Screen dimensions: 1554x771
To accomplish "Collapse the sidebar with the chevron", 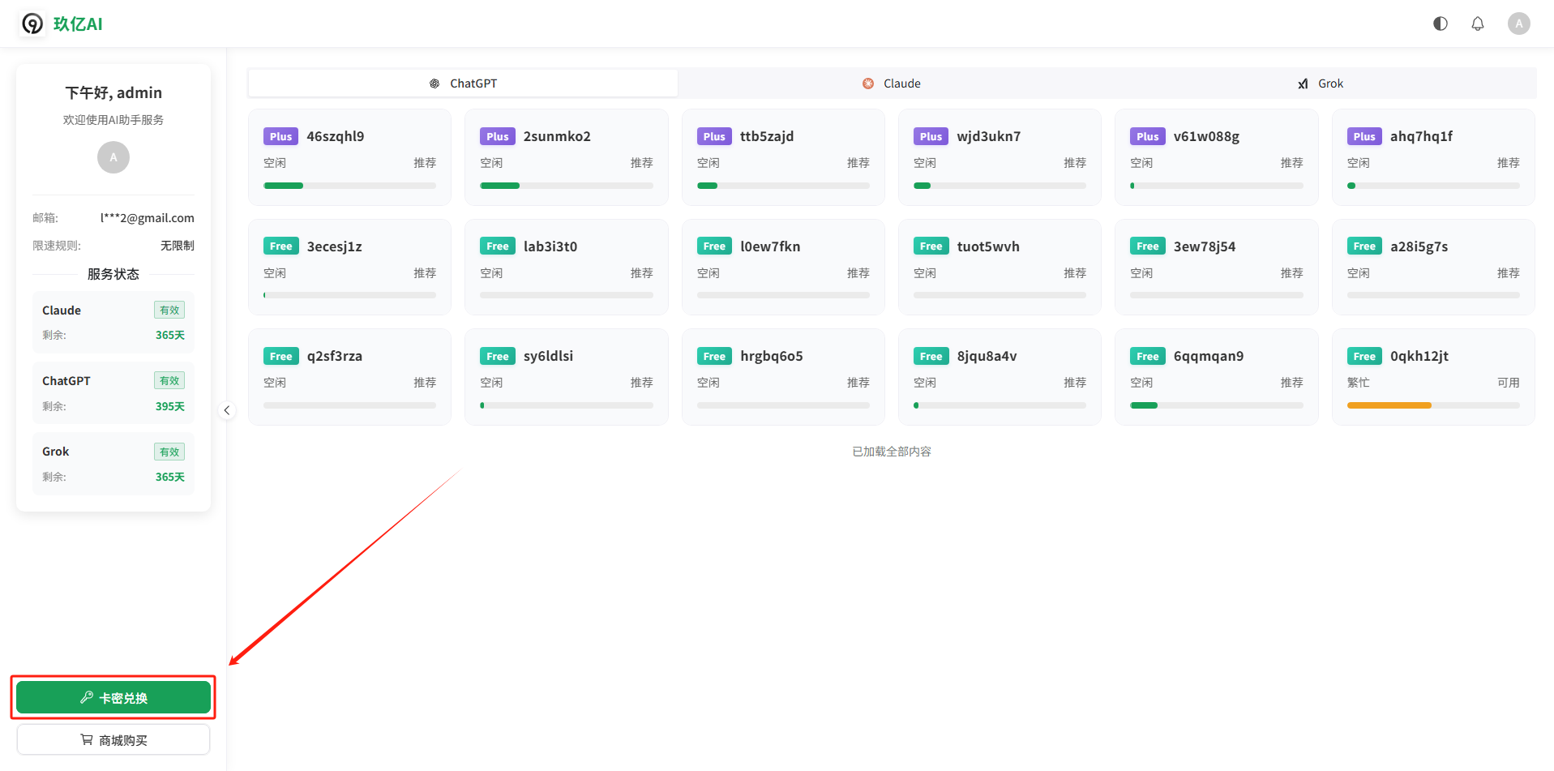I will click(x=227, y=410).
